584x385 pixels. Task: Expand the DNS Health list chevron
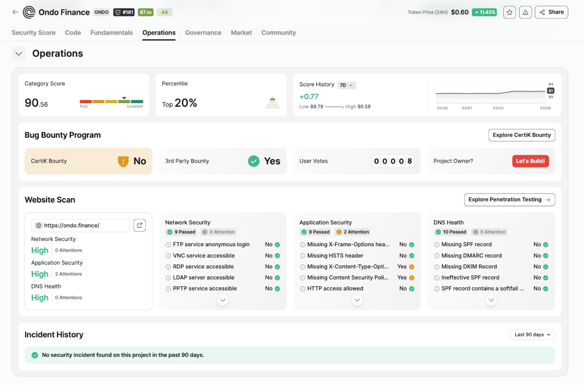(x=491, y=300)
